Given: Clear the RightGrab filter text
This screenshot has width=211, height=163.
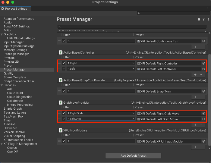Looking at the screenshot, I should (x=133, y=113).
